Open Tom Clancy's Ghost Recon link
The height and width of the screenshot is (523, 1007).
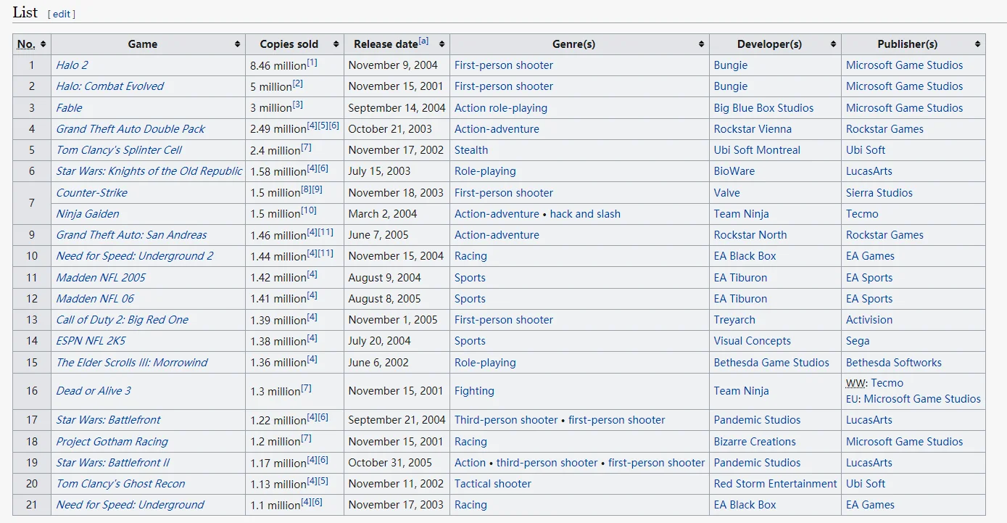coord(120,484)
